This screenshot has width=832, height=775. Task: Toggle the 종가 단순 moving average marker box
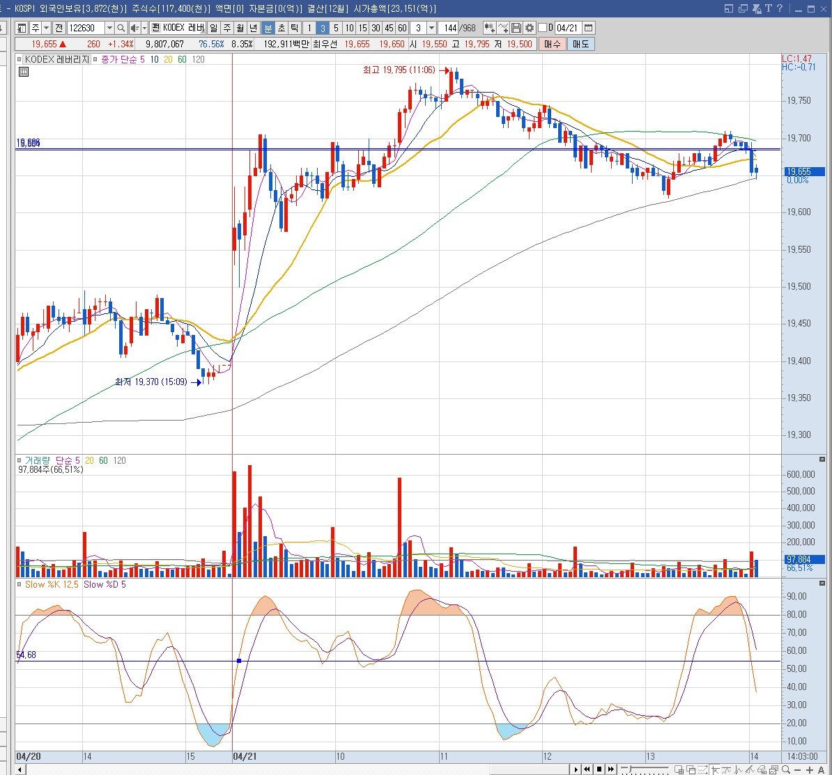[95, 59]
